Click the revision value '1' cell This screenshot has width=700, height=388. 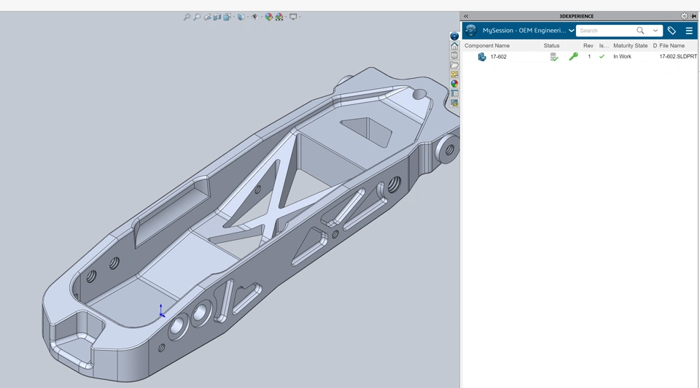point(589,57)
